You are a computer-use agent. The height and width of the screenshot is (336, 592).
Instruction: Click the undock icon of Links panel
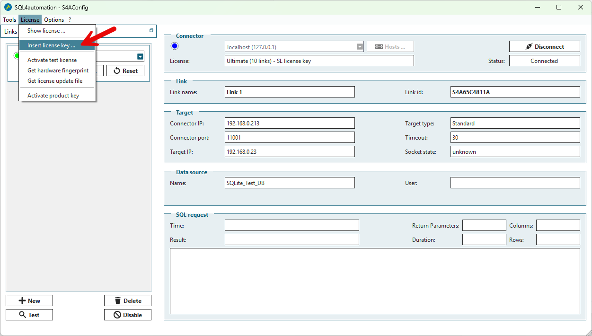tap(151, 31)
